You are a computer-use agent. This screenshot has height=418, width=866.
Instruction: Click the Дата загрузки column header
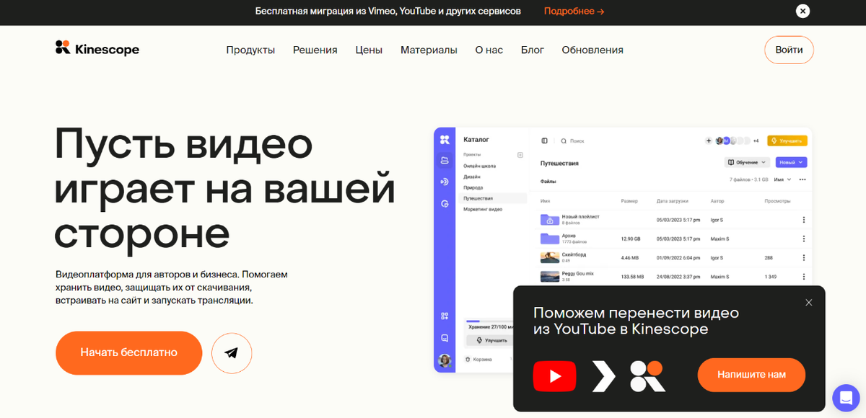coord(673,201)
